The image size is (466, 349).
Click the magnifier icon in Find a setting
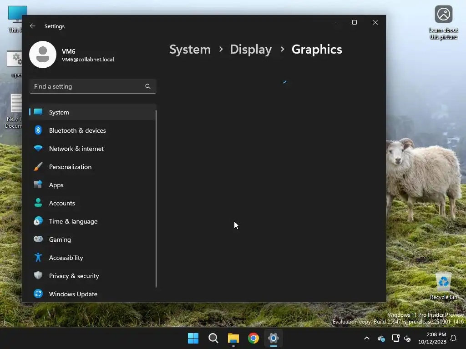(148, 86)
